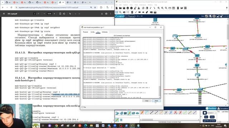Click the Redo arrow in Packet Tracer toolbar
Image resolution: width=229 pixels, height=128 pixels.
(154, 8)
